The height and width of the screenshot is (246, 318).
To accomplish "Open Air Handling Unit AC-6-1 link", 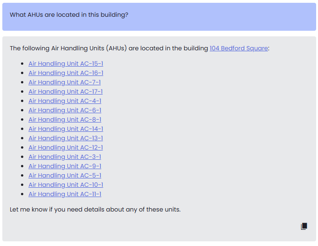I will pyautogui.click(x=65, y=110).
